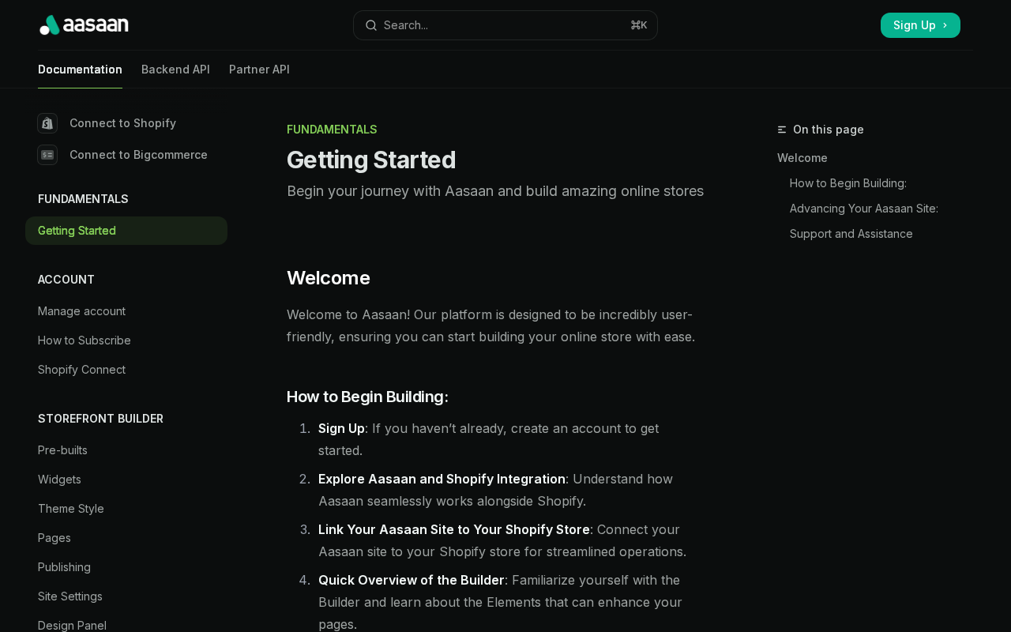Screen dimensions: 1011x632
Task: Jump to Support and Assistance section
Action: (851, 234)
